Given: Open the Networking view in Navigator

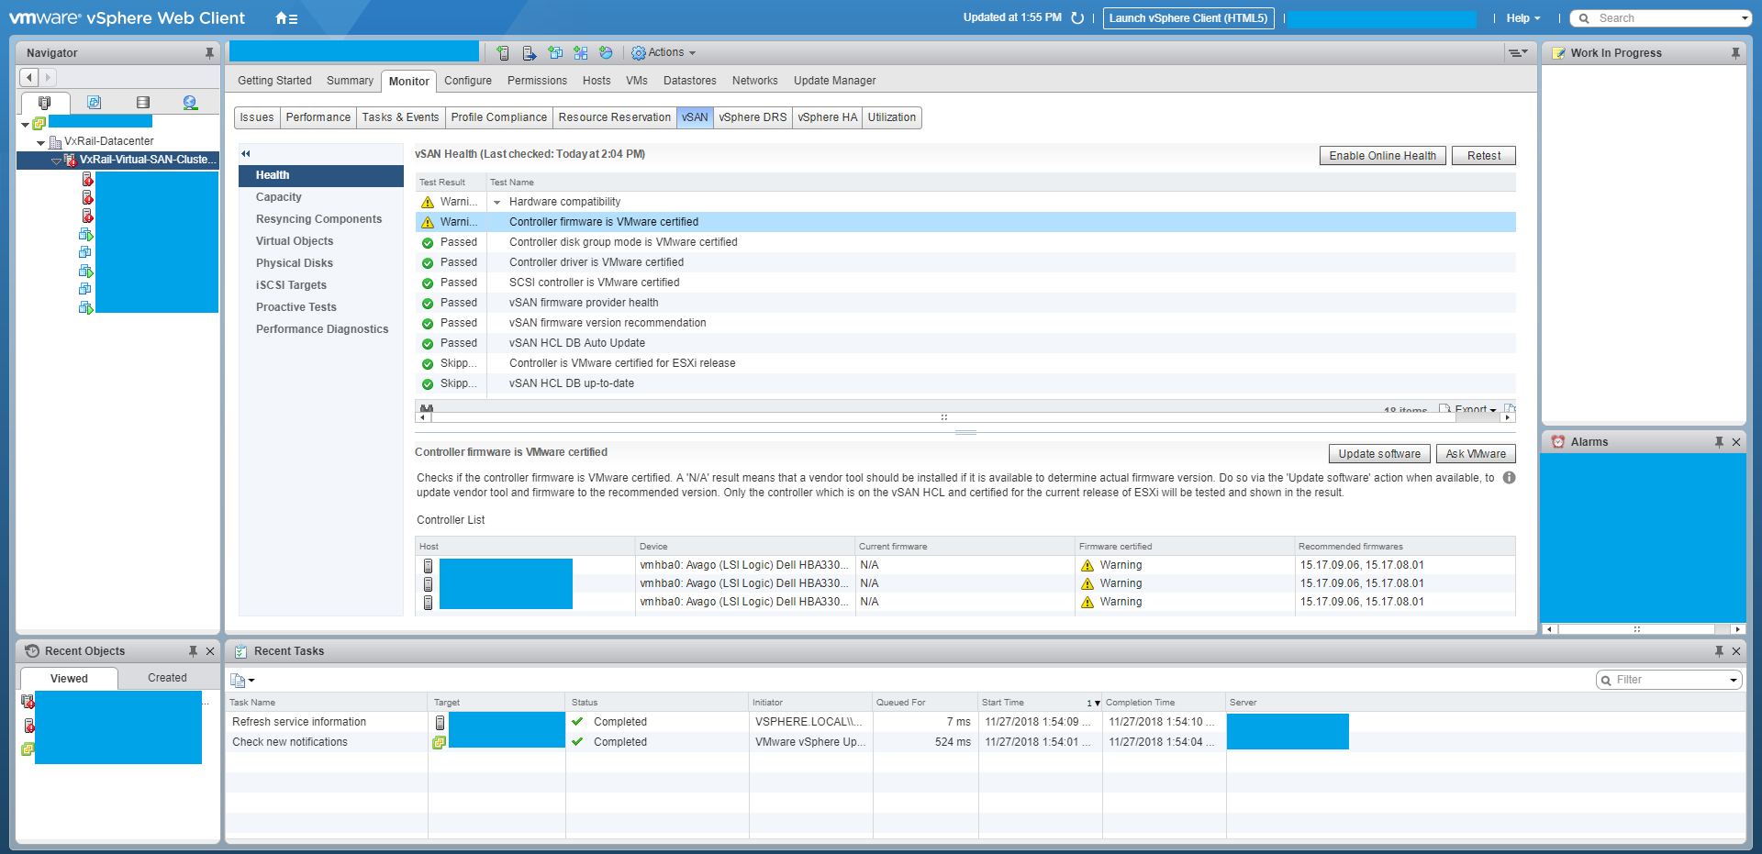Looking at the screenshot, I should (190, 101).
